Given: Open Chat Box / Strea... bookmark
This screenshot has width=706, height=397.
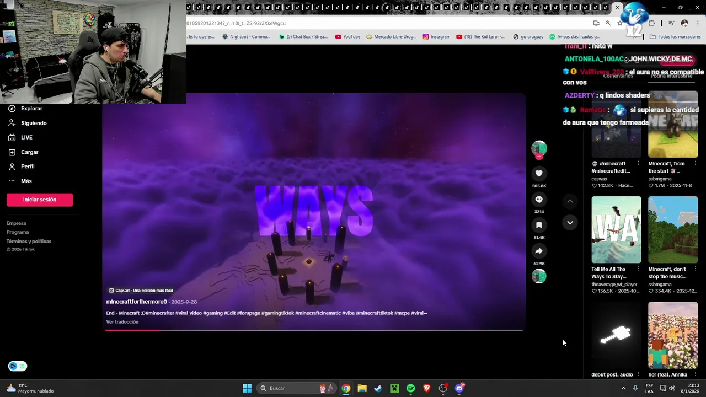Looking at the screenshot, I should click(303, 37).
